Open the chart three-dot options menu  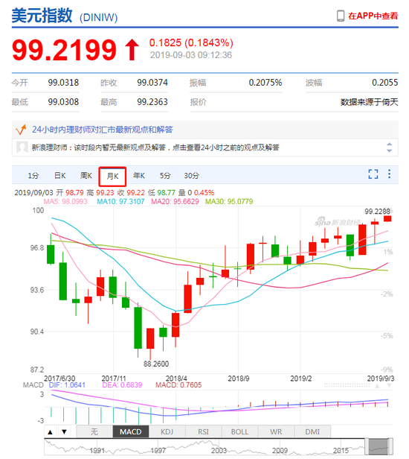click(389, 174)
